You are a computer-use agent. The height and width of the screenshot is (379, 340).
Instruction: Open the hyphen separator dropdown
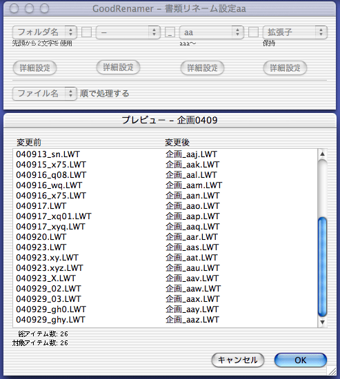(128, 32)
